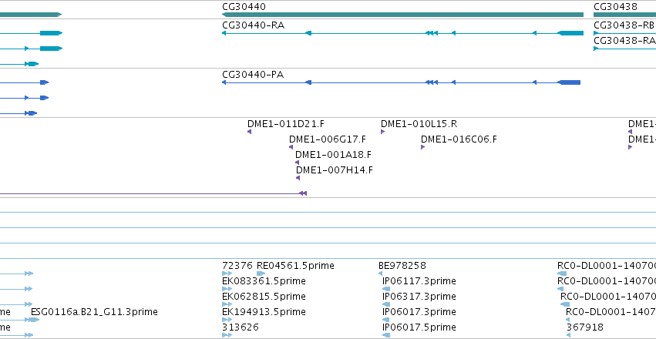Select the 72376 EST label
The width and height of the screenshot is (656, 339).
click(x=237, y=266)
